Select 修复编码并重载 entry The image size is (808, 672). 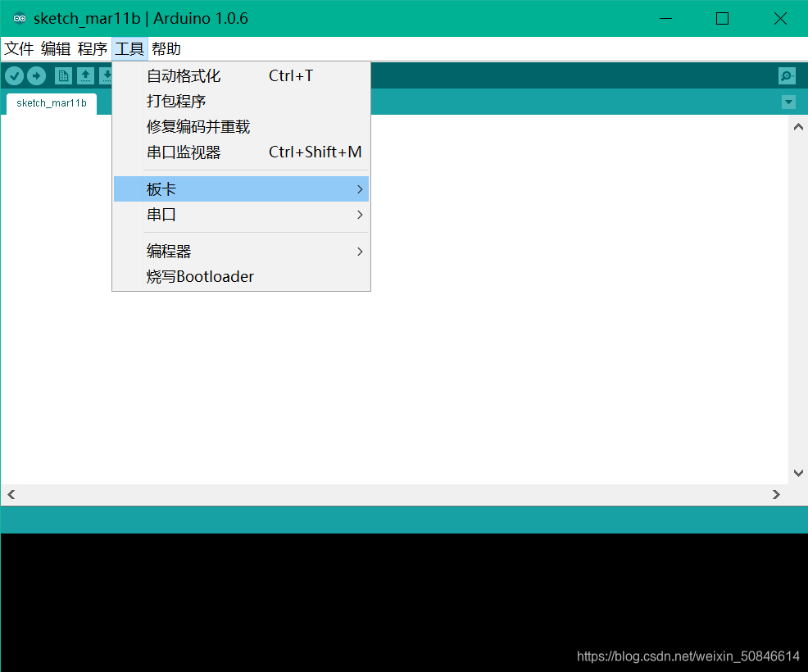click(x=241, y=127)
